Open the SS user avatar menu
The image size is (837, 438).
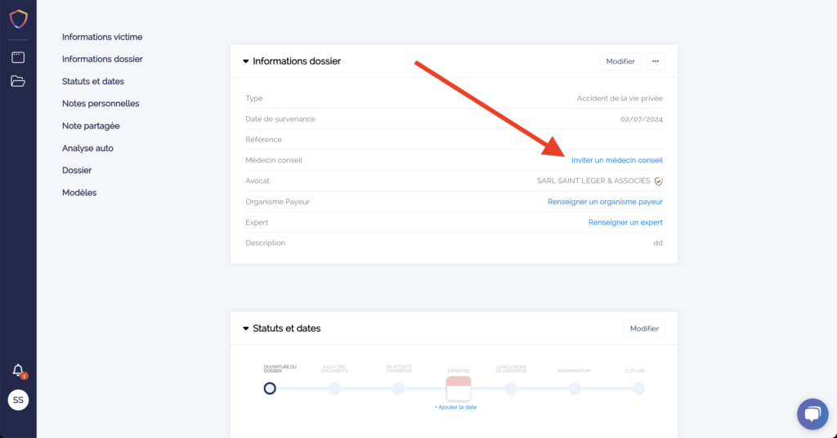tap(18, 400)
